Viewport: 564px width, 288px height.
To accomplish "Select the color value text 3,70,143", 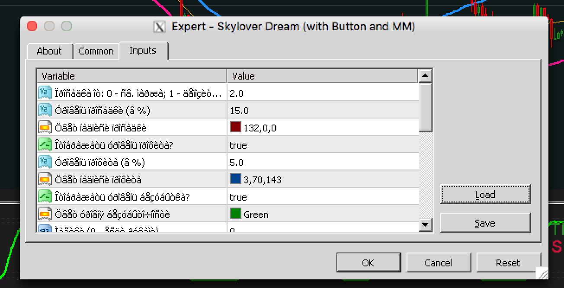I will [x=263, y=180].
